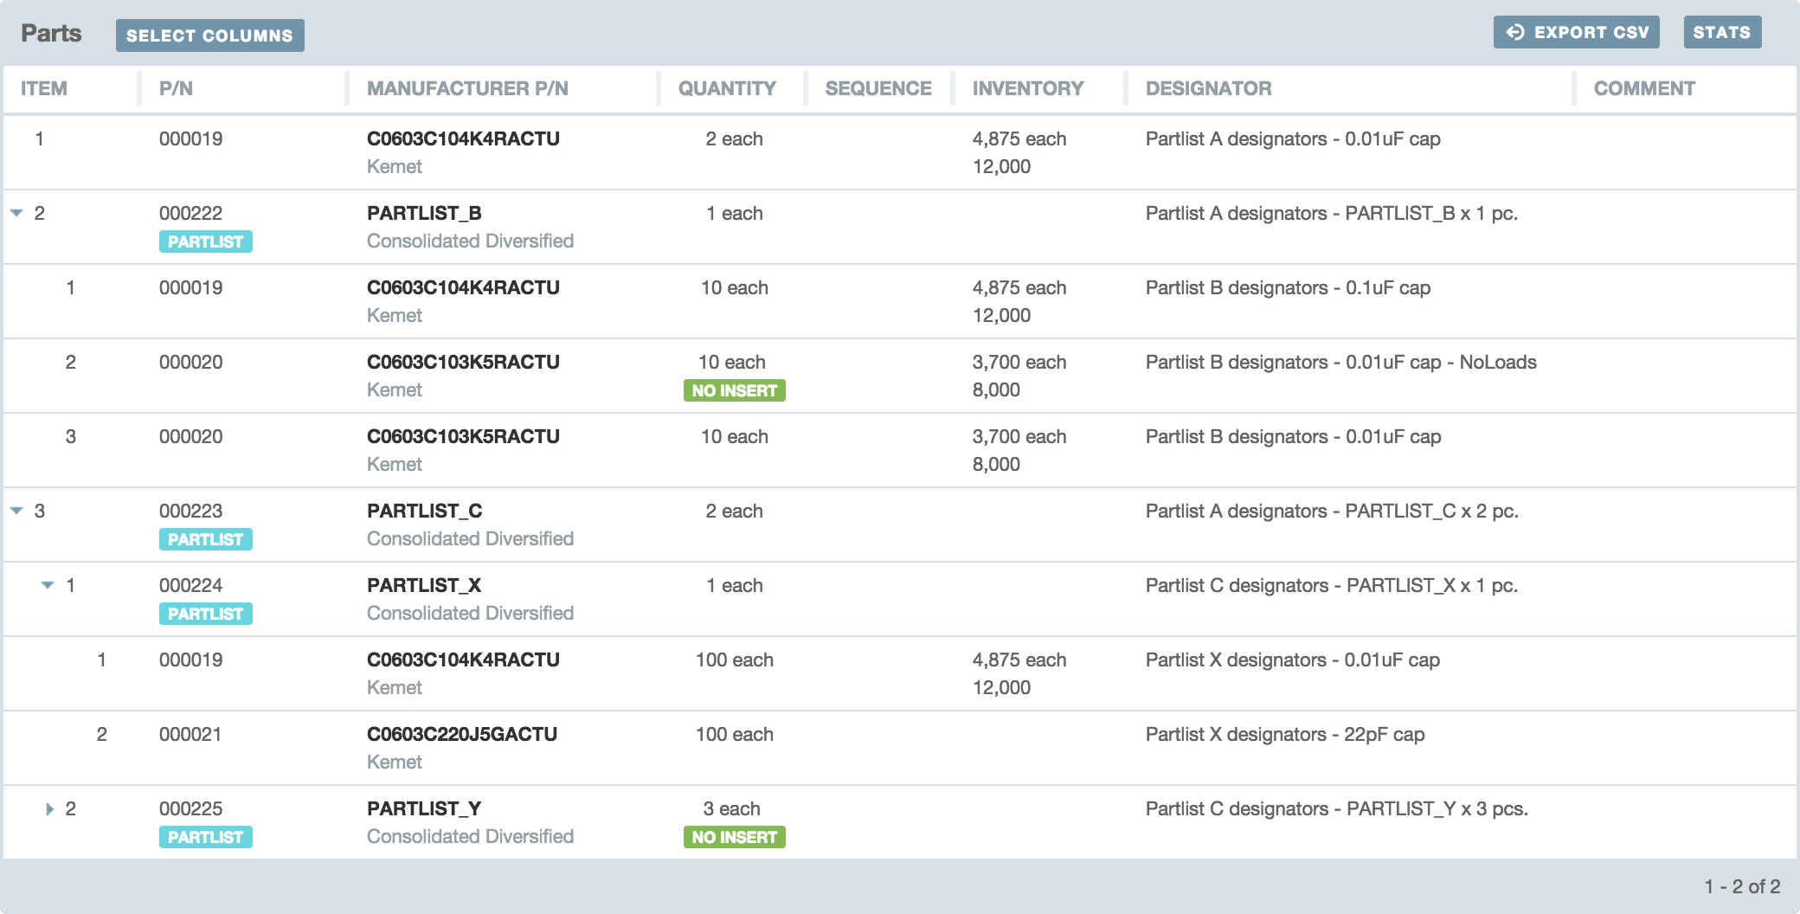Click the Stats button
Viewport: 1800px width, 914px height.
(x=1722, y=32)
